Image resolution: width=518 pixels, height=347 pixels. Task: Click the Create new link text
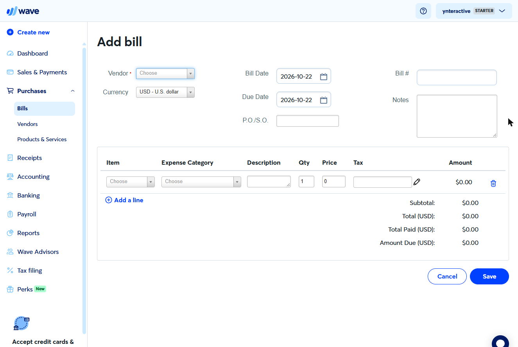[x=34, y=32]
